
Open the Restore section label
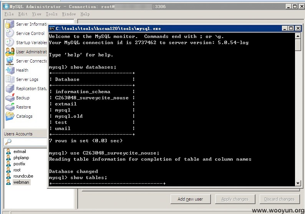coord(23,107)
